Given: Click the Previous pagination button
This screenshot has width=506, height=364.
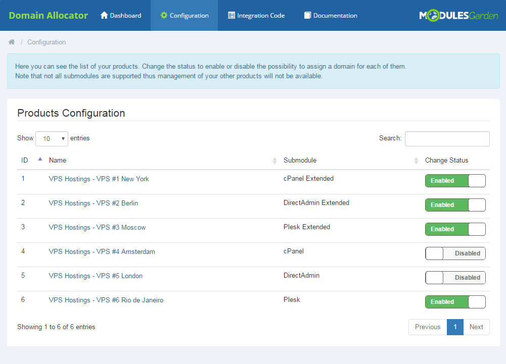Looking at the screenshot, I should coord(427,327).
